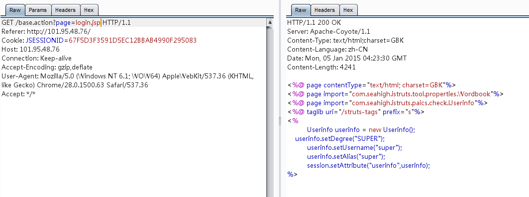The height and width of the screenshot is (197, 529).
Task: Click the Wordbook import directive line
Action: point(396,94)
